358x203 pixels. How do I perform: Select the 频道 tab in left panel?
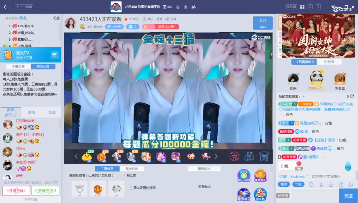(52, 112)
